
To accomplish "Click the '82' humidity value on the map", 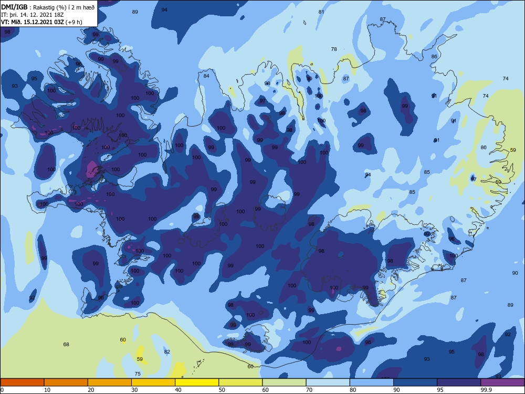I will [x=167, y=351].
